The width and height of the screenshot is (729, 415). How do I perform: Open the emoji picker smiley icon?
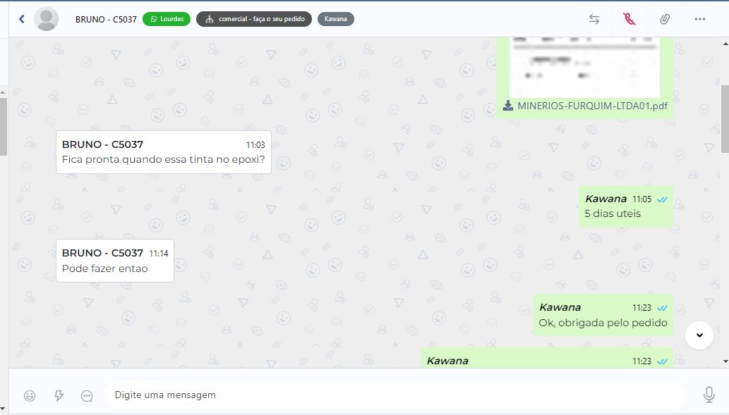(30, 395)
